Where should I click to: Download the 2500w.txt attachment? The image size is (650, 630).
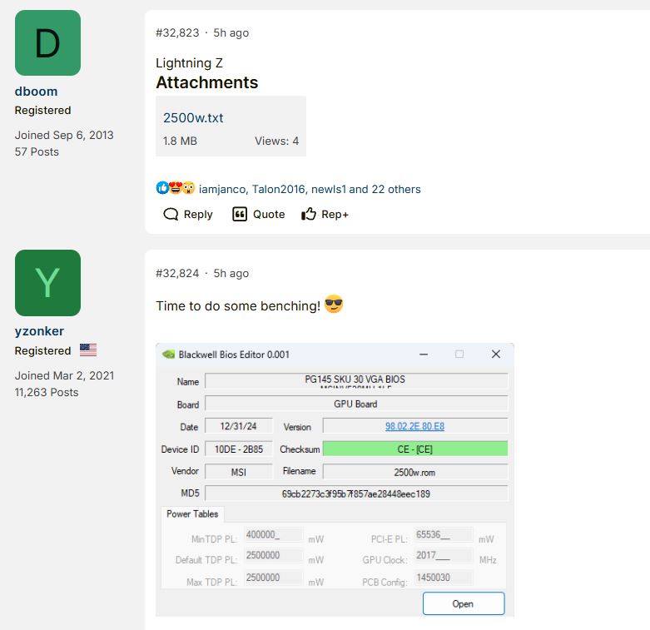tap(193, 117)
